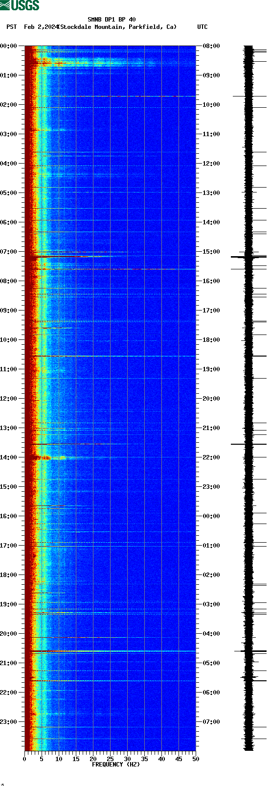This screenshot has width=270, height=790.
Task: Click the 04:00 UTC time label
Action: click(211, 634)
